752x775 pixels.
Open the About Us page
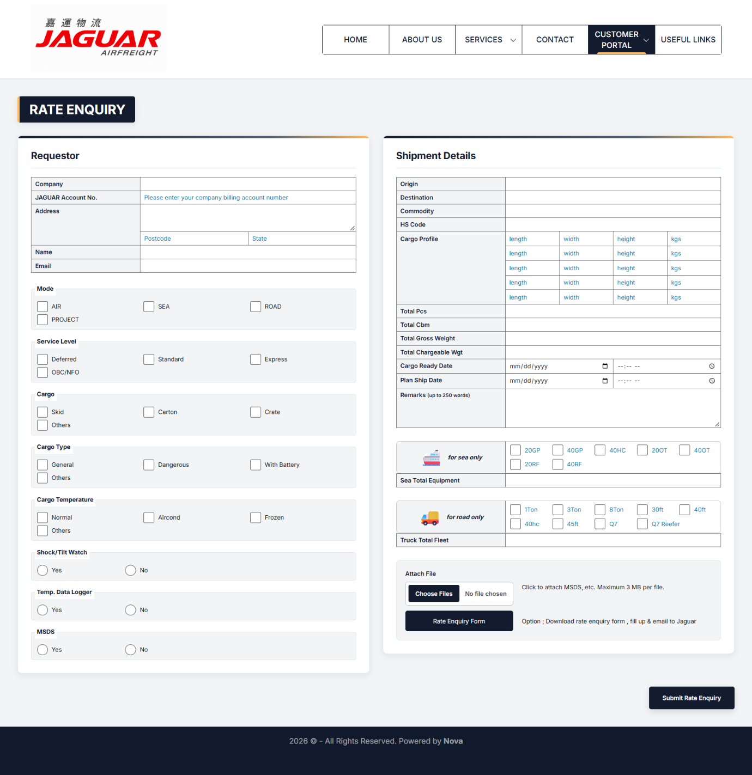(x=422, y=40)
